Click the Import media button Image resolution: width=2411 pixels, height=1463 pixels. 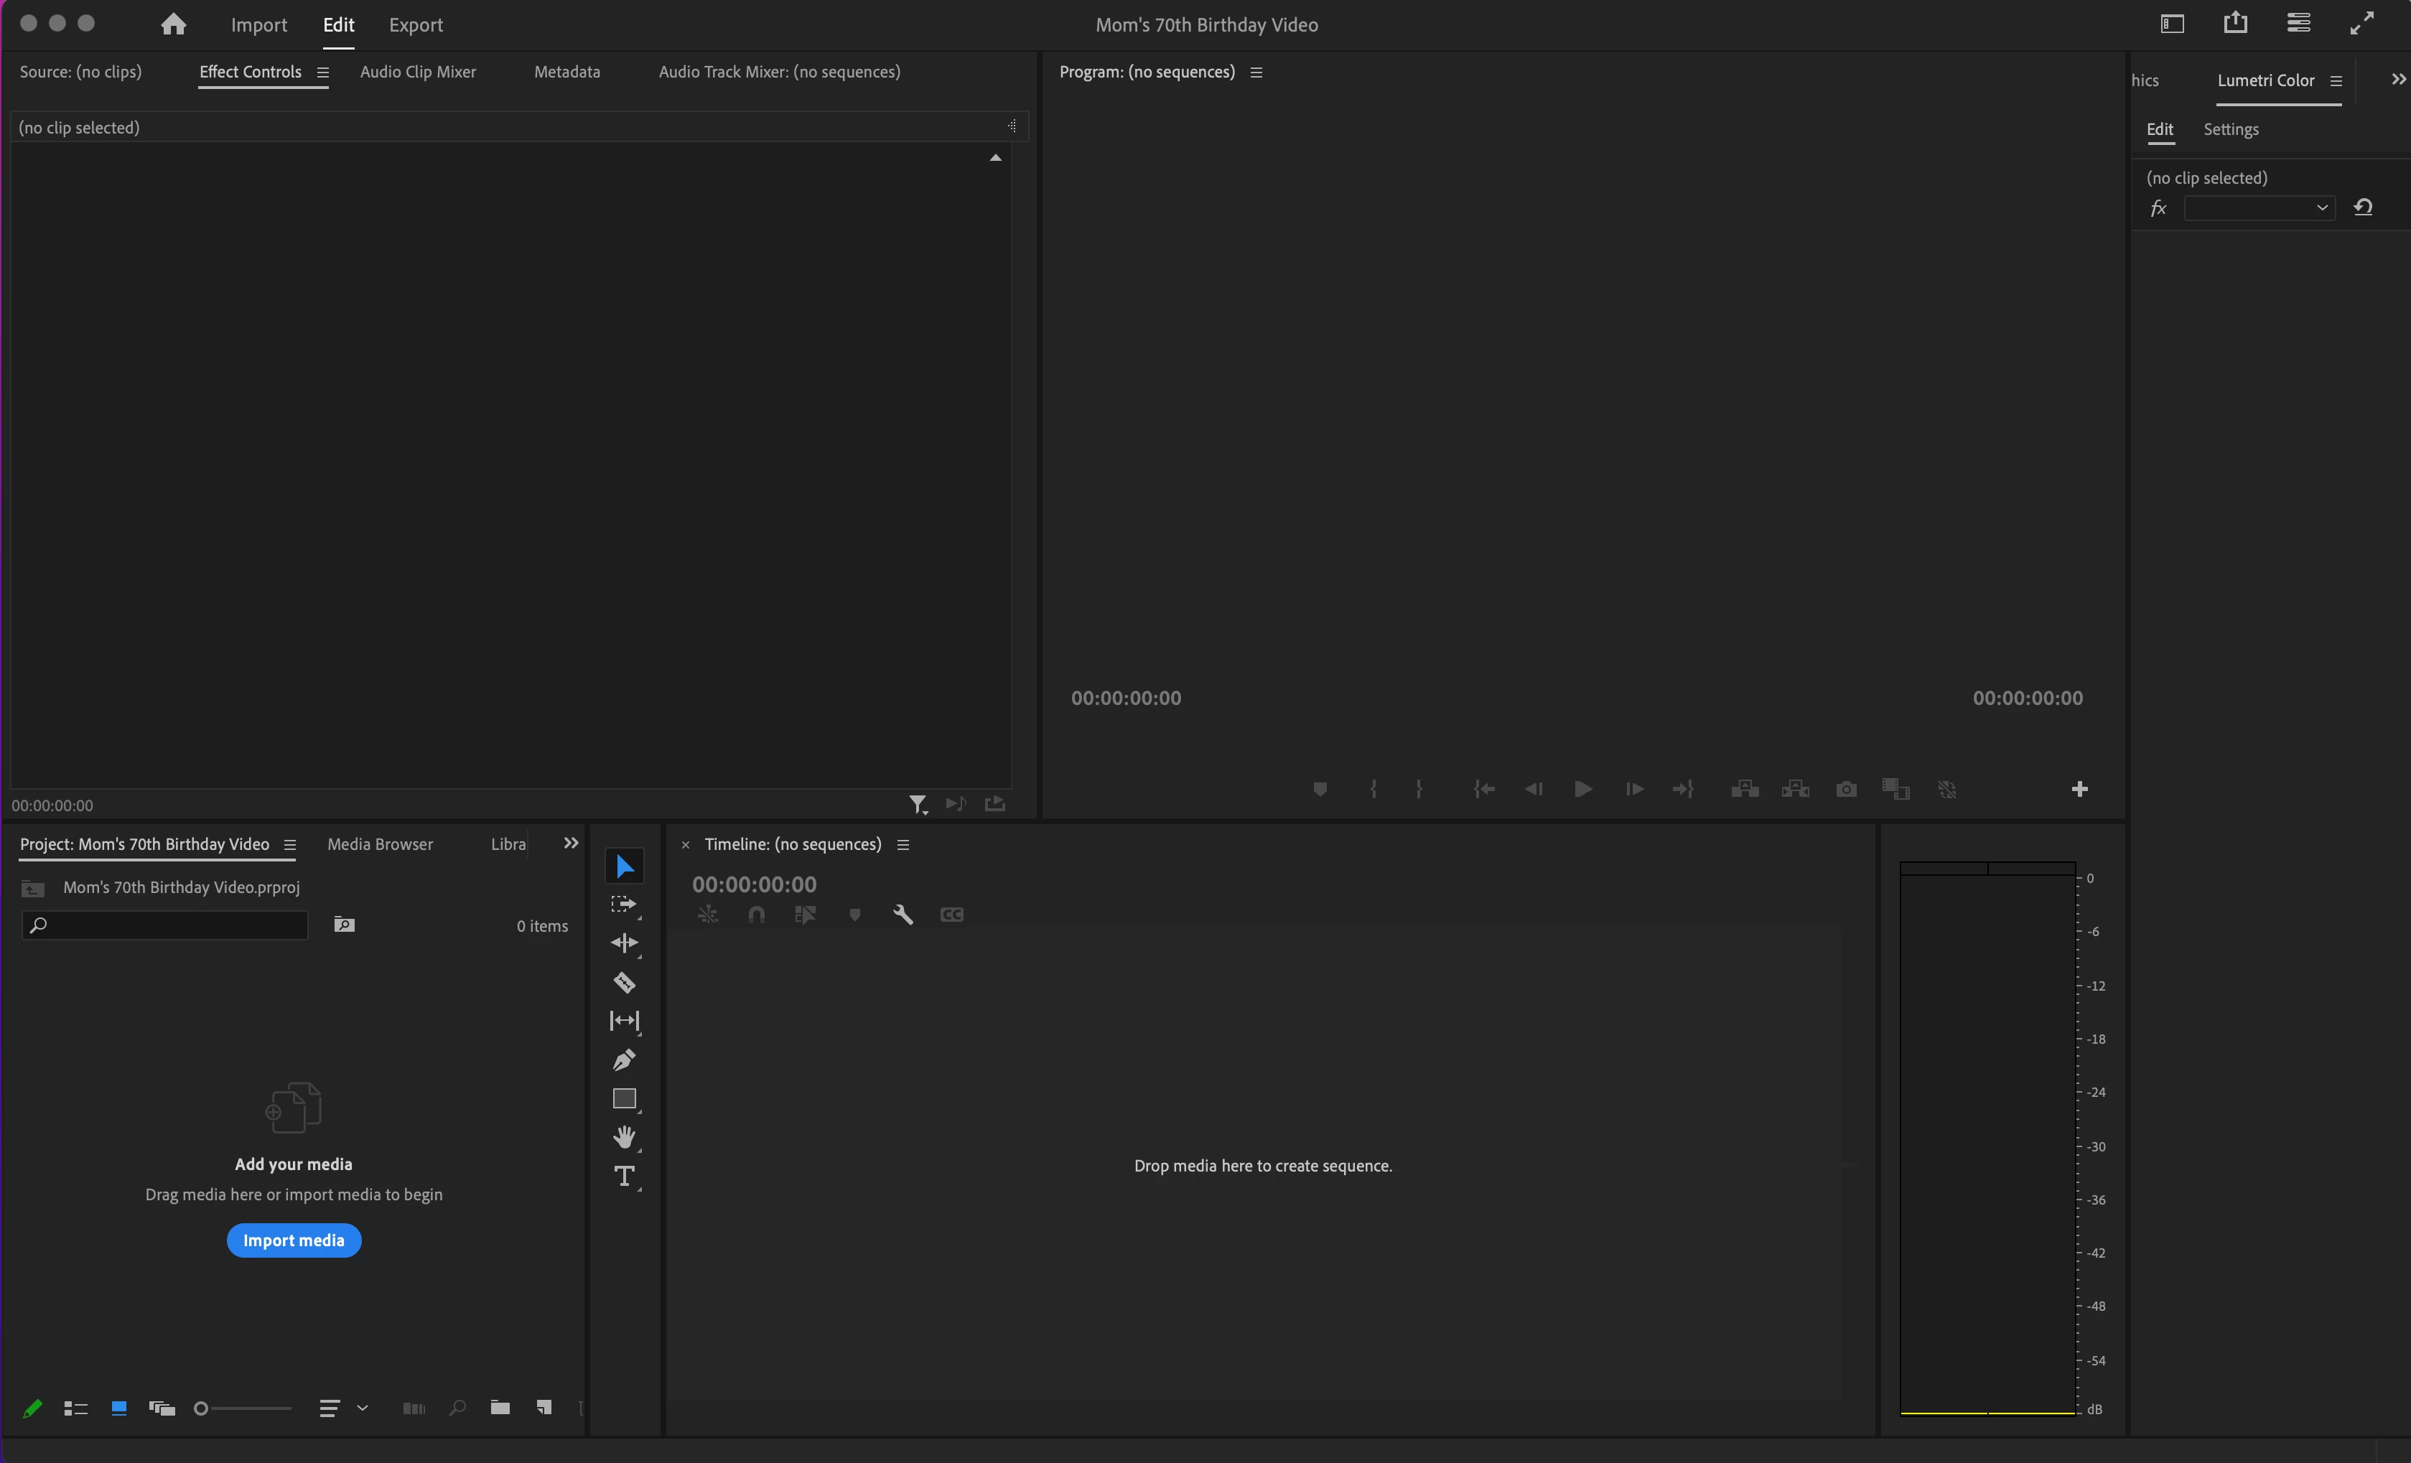[x=294, y=1240]
